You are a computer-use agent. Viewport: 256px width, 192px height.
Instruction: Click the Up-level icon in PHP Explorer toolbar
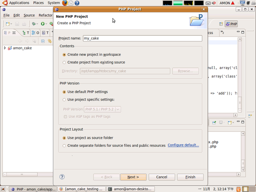34,41
